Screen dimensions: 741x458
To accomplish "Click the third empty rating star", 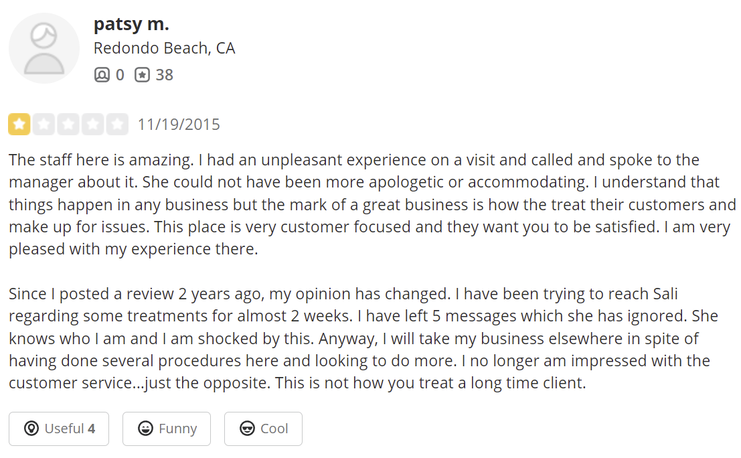I will pos(68,125).
